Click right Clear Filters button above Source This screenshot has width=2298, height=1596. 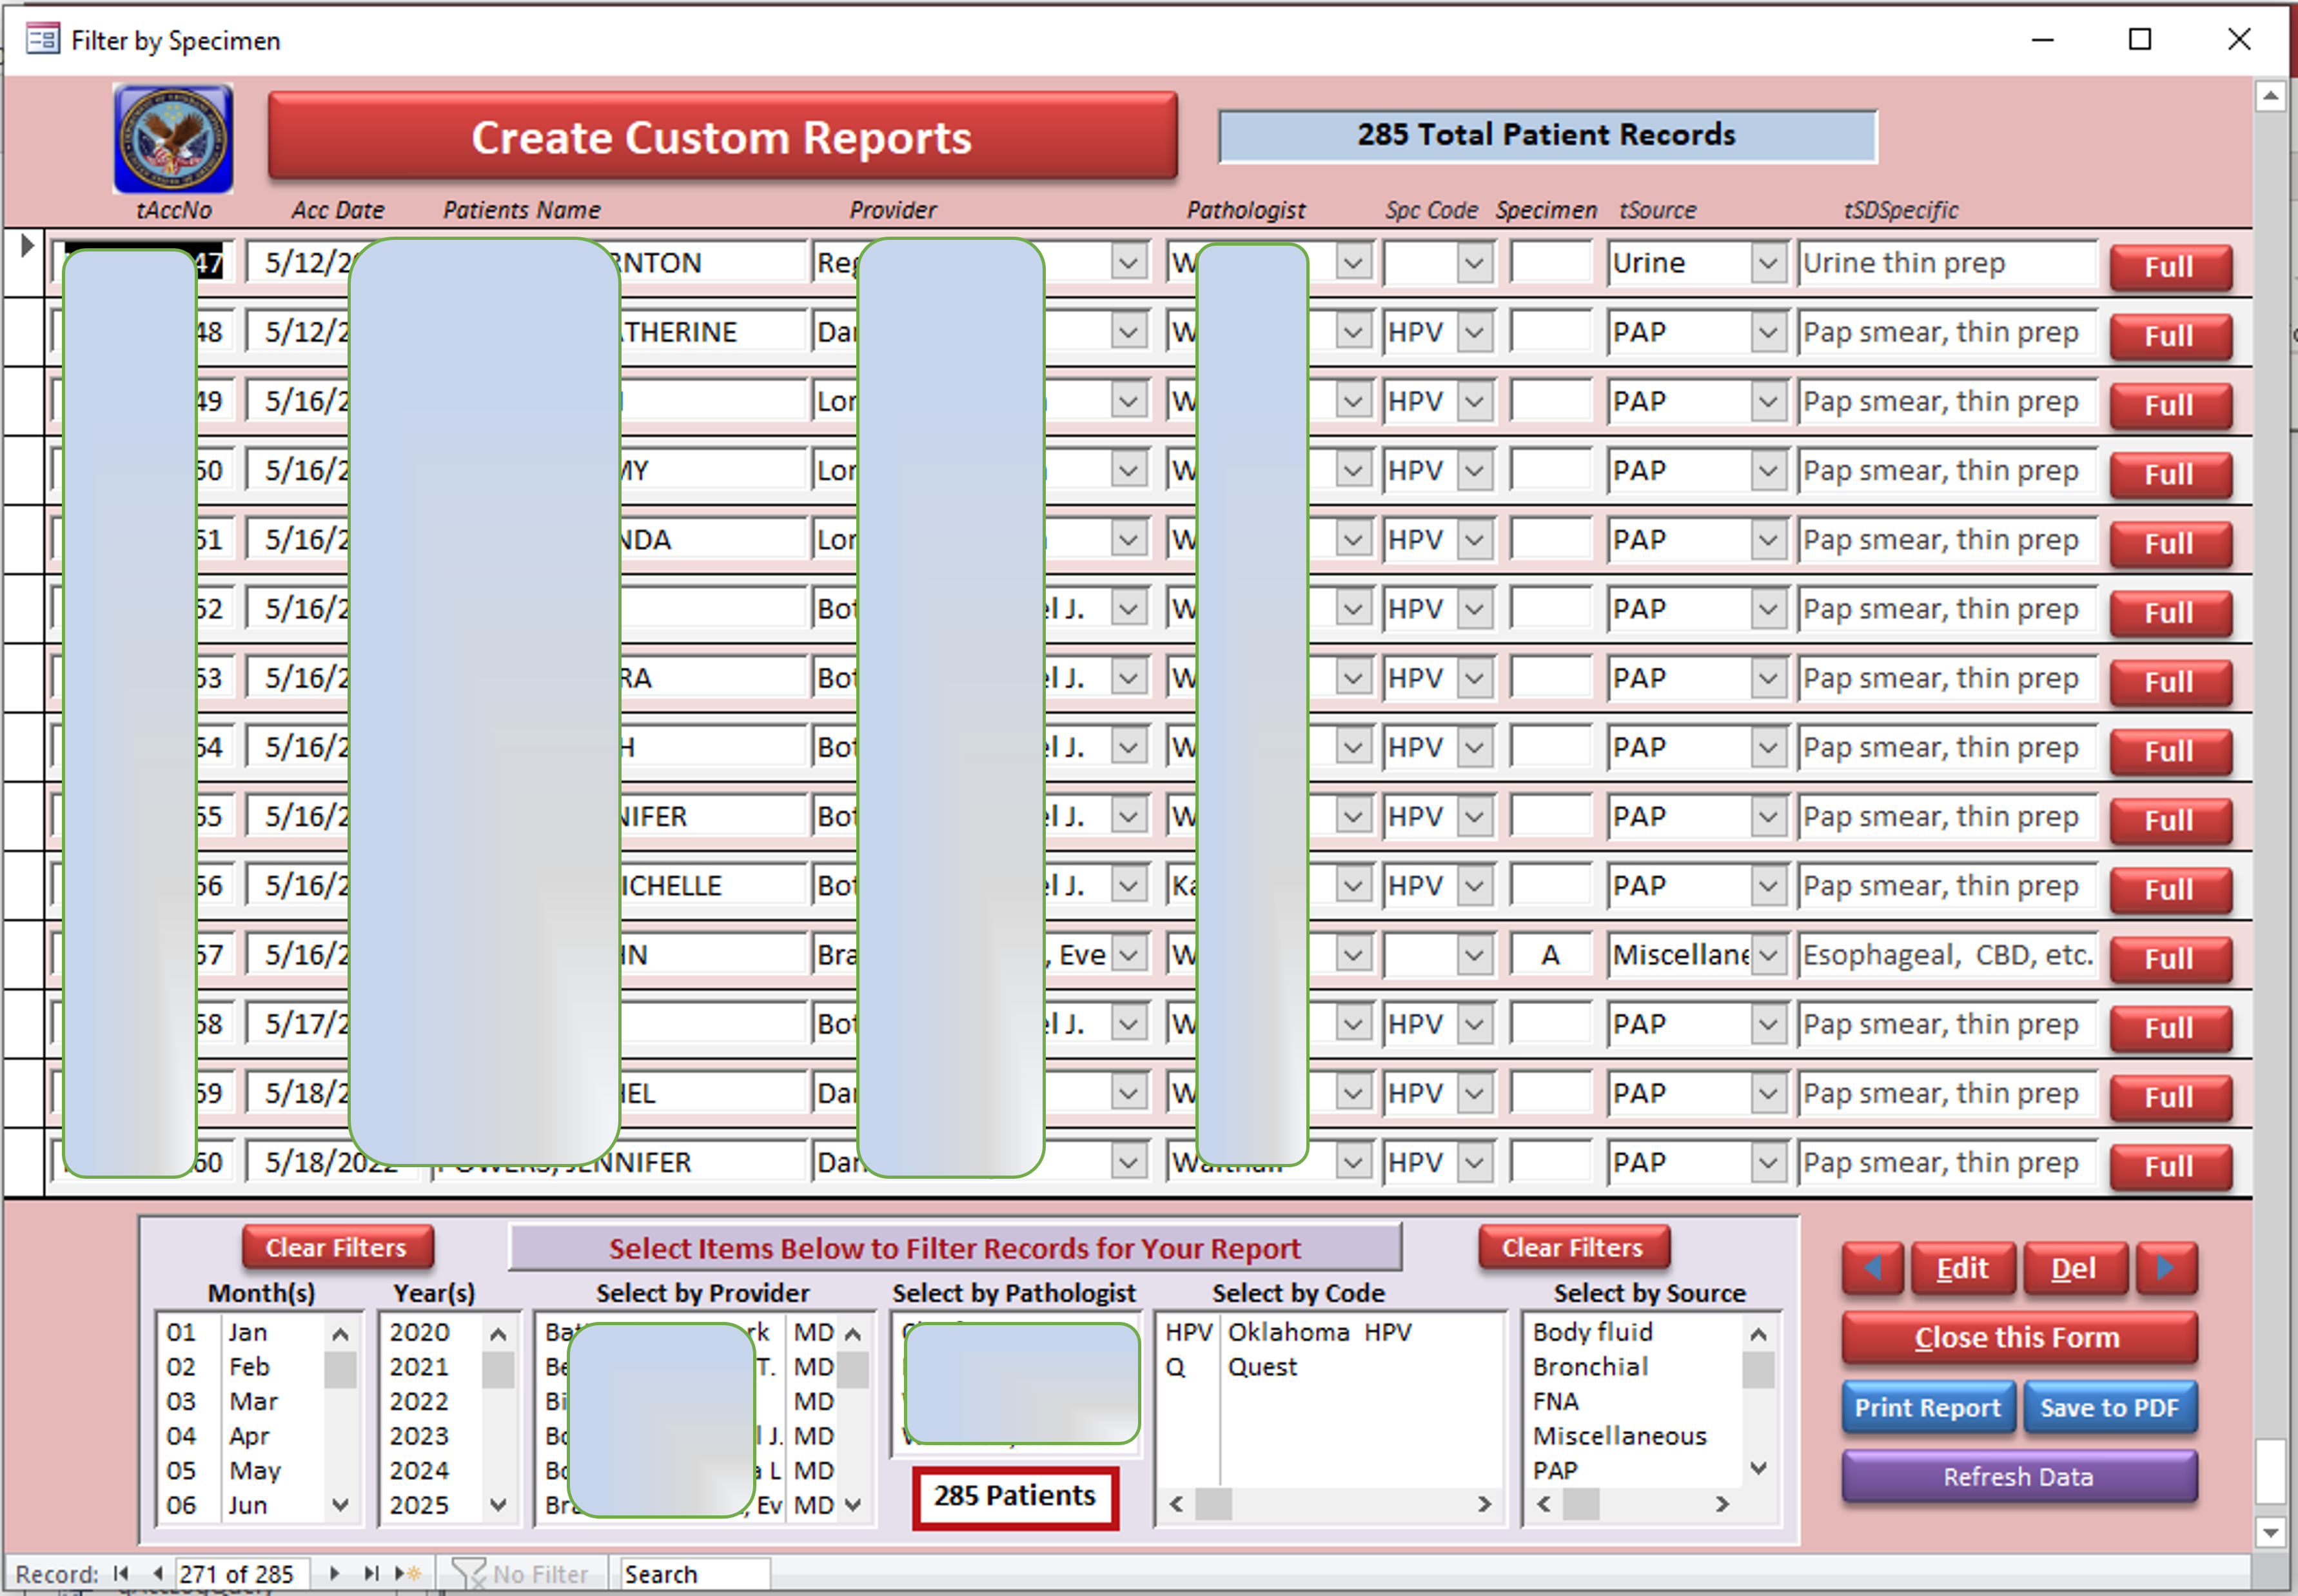point(1573,1247)
